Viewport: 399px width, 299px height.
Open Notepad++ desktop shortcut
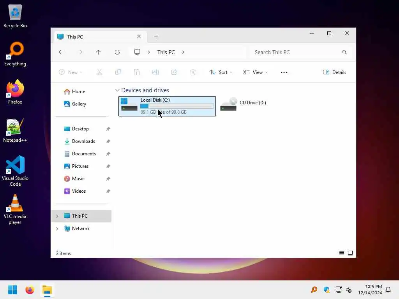tap(15, 130)
